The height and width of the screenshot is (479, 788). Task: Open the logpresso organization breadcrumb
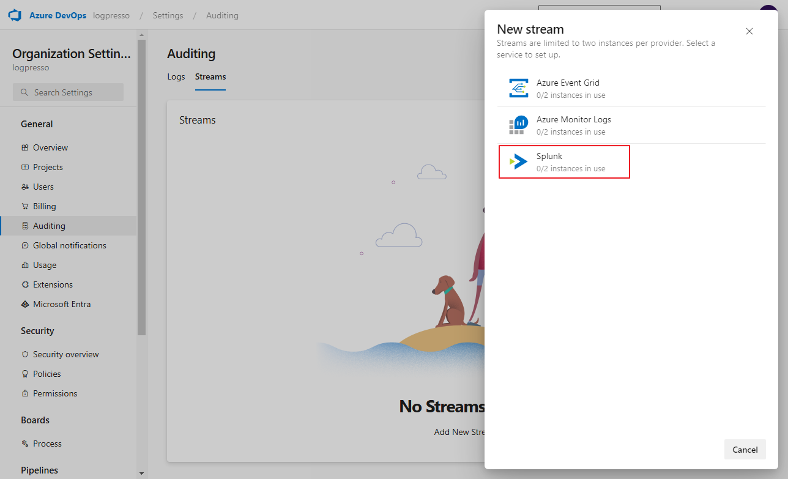point(111,15)
